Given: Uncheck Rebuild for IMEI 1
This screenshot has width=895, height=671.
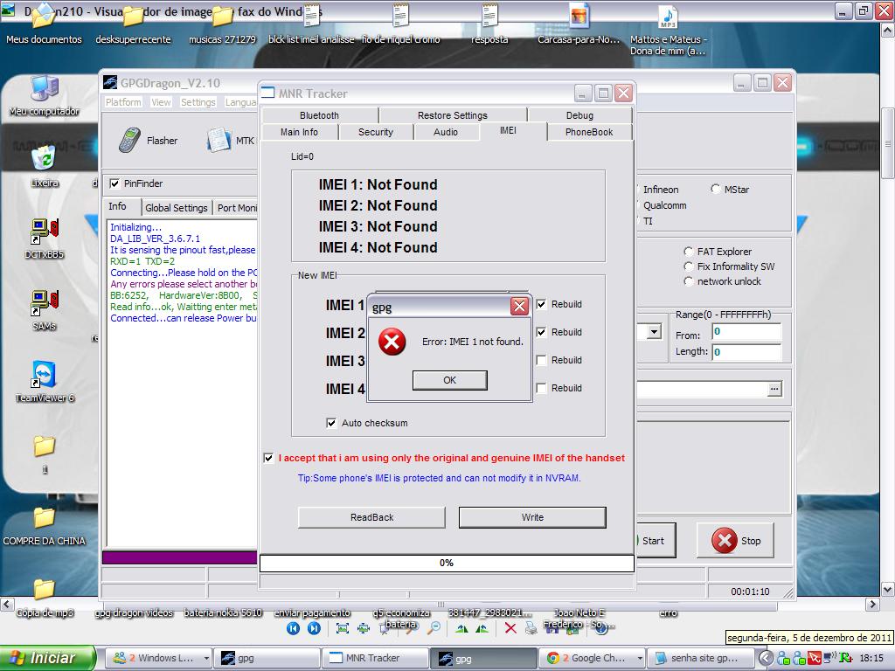Looking at the screenshot, I should [541, 304].
